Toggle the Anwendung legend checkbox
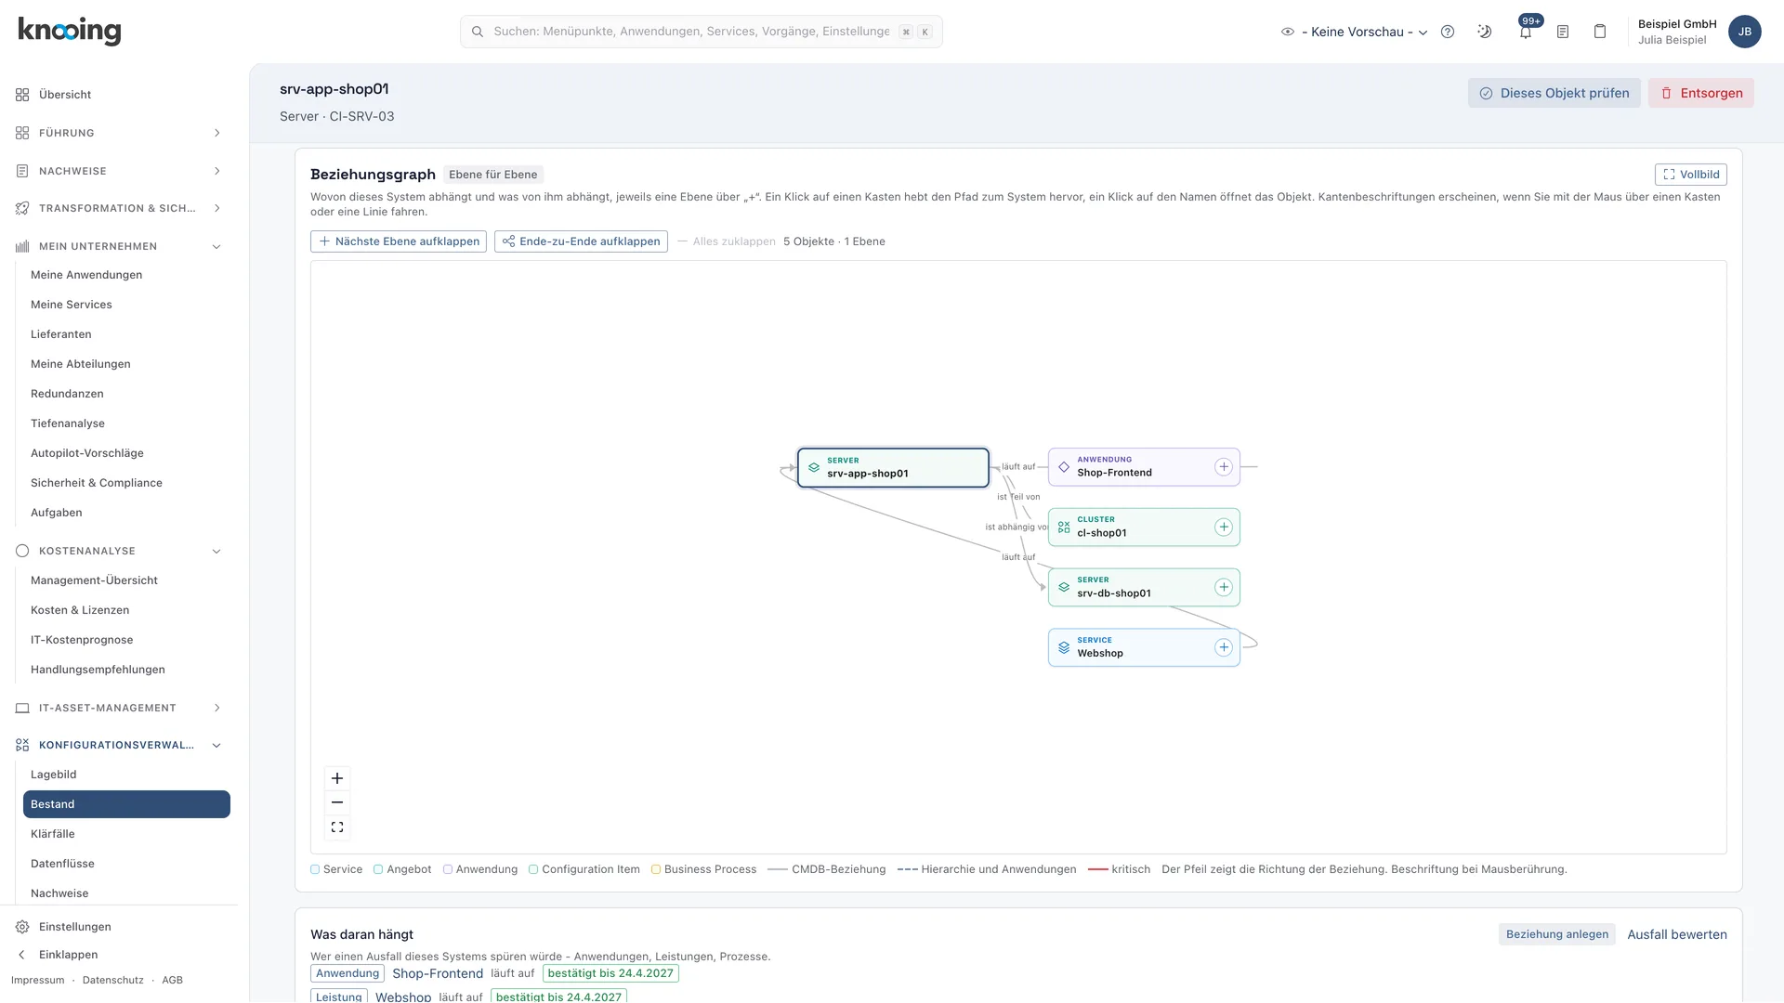Image resolution: width=1784 pixels, height=1003 pixels. point(448,869)
